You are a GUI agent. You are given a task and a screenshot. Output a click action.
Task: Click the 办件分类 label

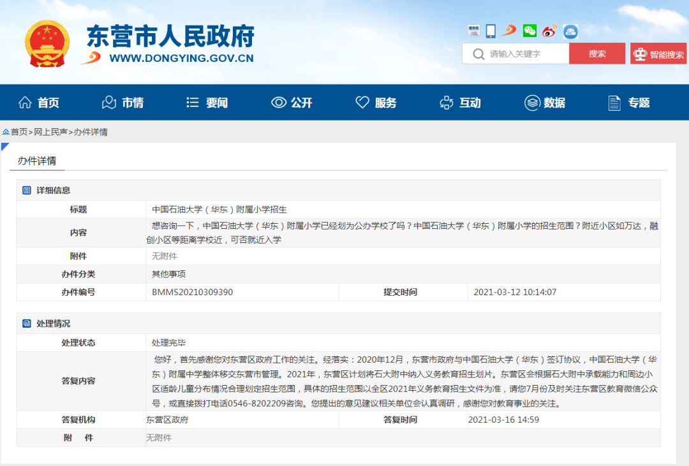click(x=78, y=274)
